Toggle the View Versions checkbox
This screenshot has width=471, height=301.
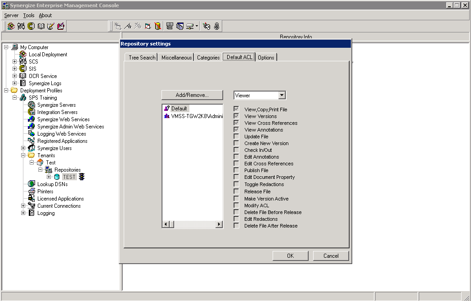click(x=237, y=116)
